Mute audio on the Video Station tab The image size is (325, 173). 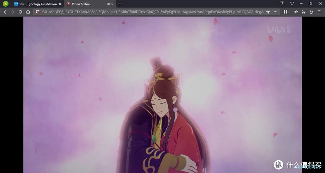point(108,4)
